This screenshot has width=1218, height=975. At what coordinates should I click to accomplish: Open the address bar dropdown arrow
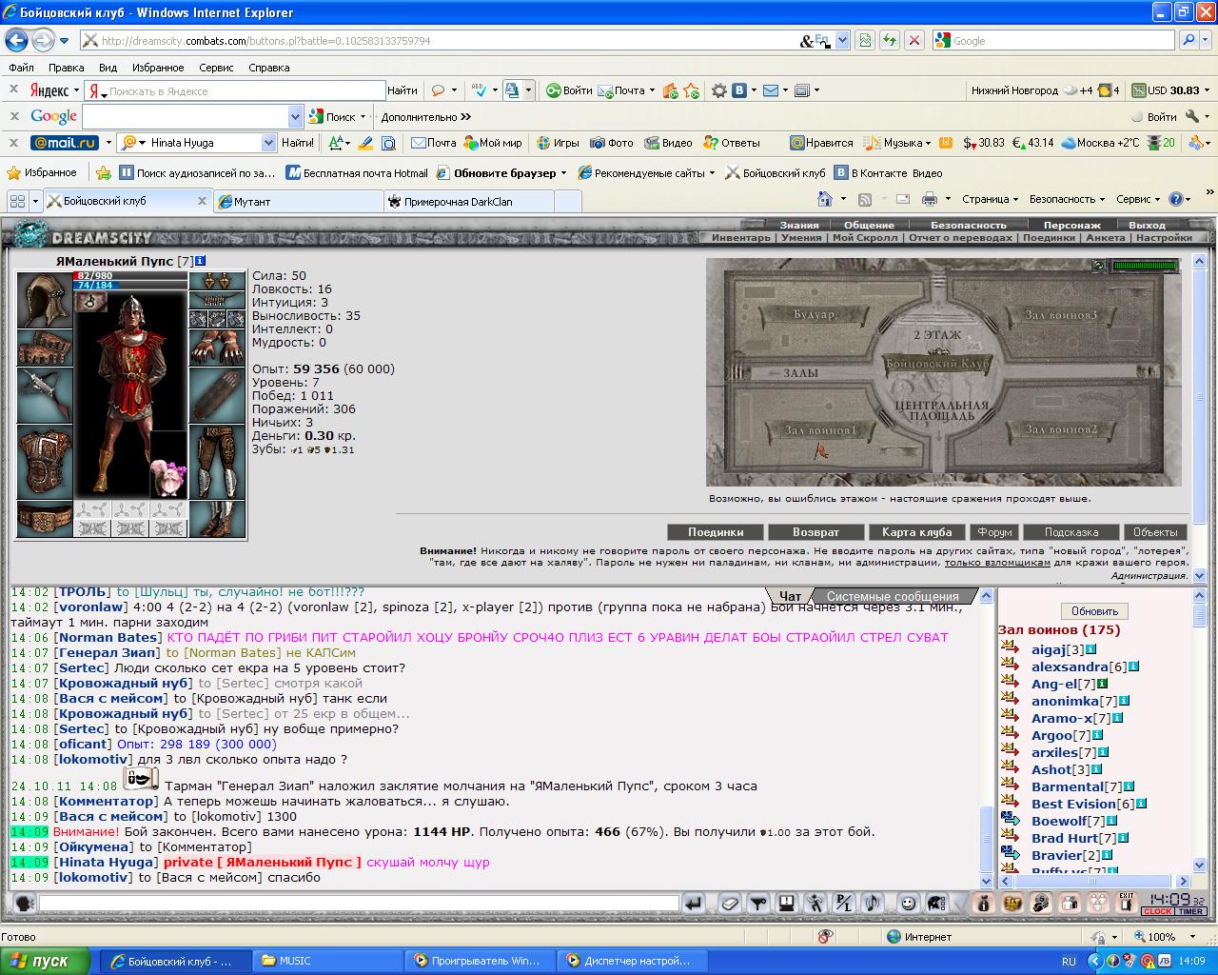pos(842,40)
